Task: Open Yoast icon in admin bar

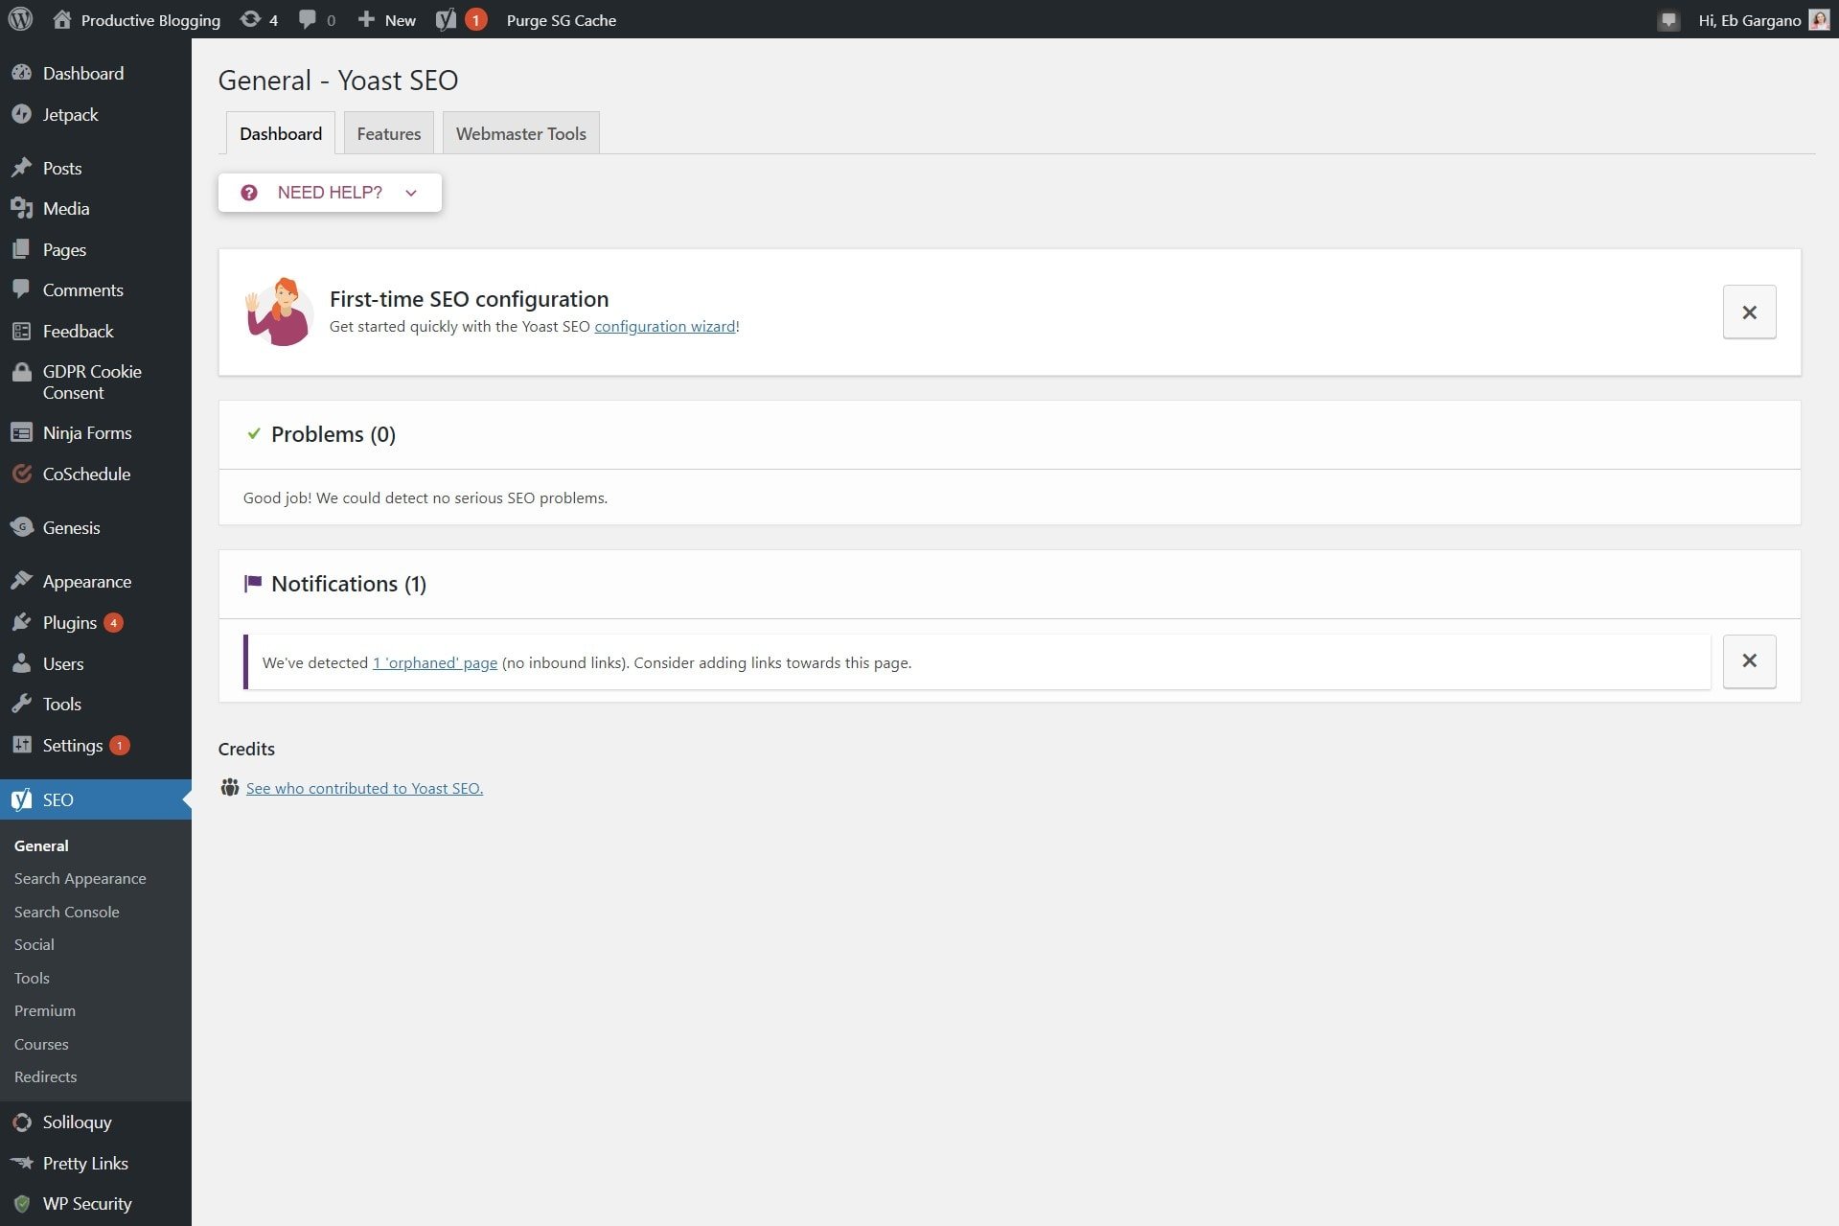Action: click(446, 19)
